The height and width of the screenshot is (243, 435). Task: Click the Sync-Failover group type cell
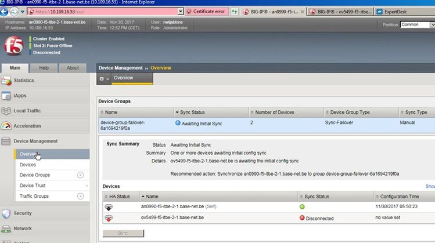tap(339, 122)
